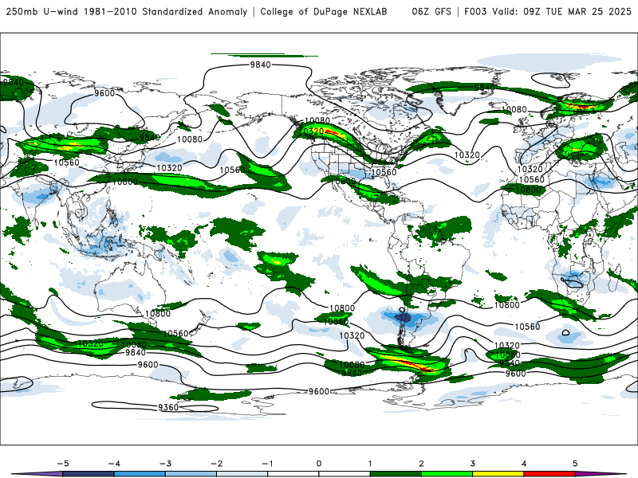Click the '-3' colorbar tick label

click(x=165, y=464)
